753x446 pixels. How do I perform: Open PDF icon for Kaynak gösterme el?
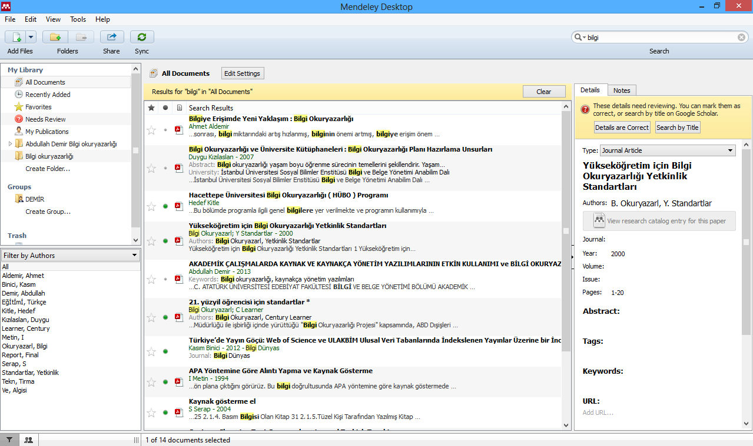click(x=179, y=413)
